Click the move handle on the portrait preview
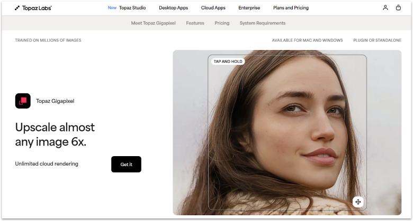The height and width of the screenshot is (221, 413). (358, 202)
